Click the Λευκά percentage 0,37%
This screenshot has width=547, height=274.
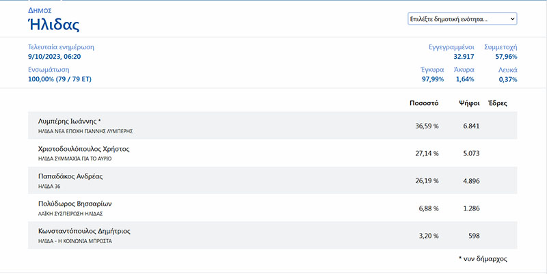pos(507,79)
